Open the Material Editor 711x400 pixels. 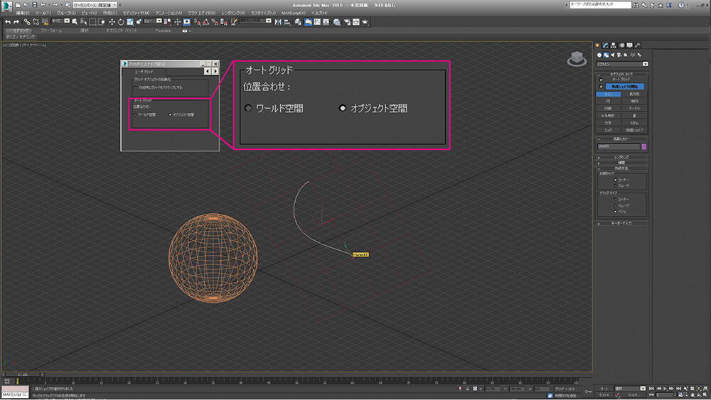tap(337, 22)
